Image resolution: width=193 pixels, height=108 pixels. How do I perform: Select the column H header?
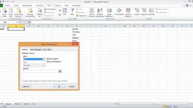[77, 26]
